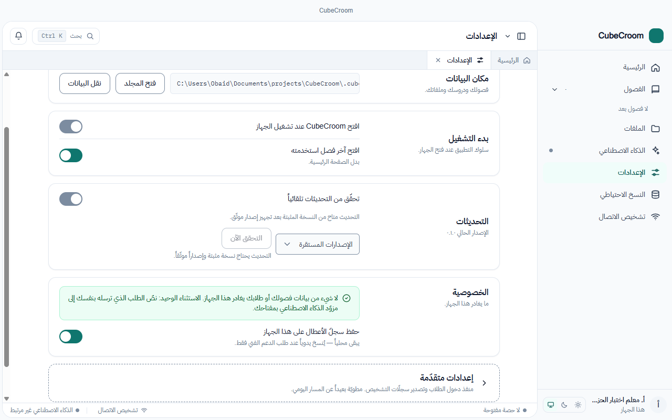Turn off حفظ سجلّ الأعطال switch
Image resolution: width=672 pixels, height=420 pixels.
pos(71,337)
